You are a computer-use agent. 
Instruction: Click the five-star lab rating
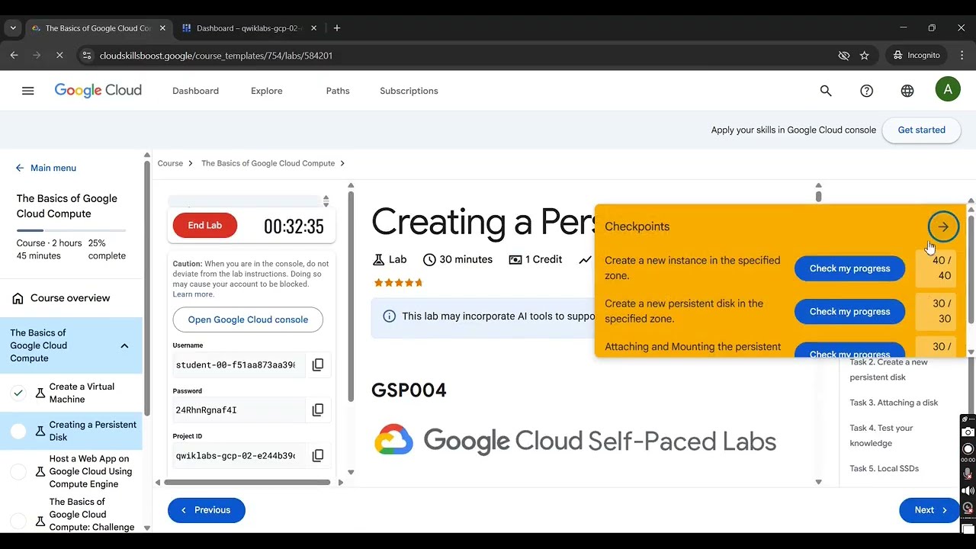(397, 282)
